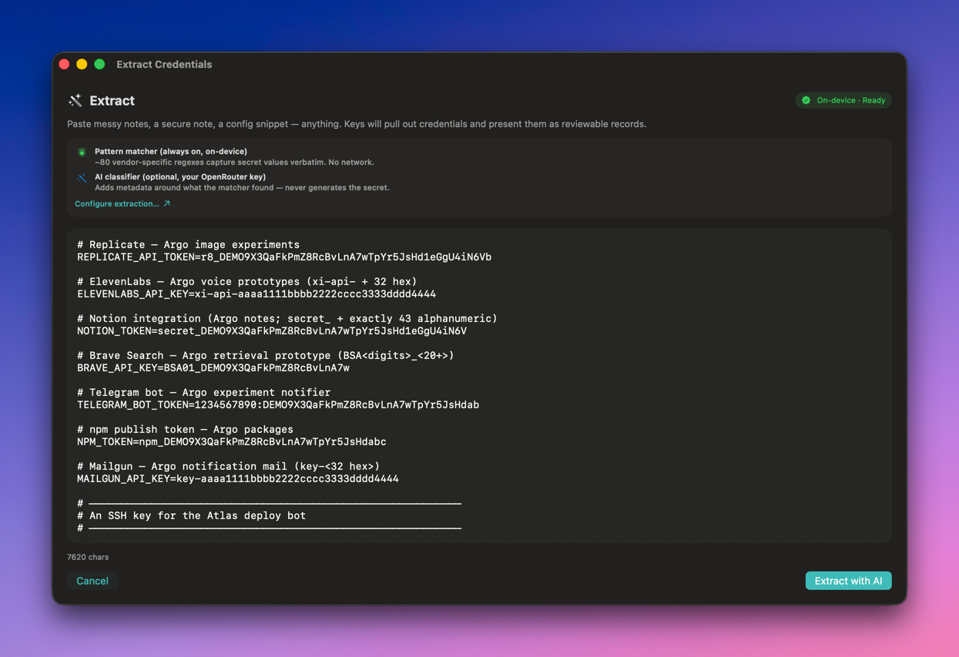The height and width of the screenshot is (657, 959).
Task: Click the ELEVENLABS_API_KEY line
Action: 257,294
